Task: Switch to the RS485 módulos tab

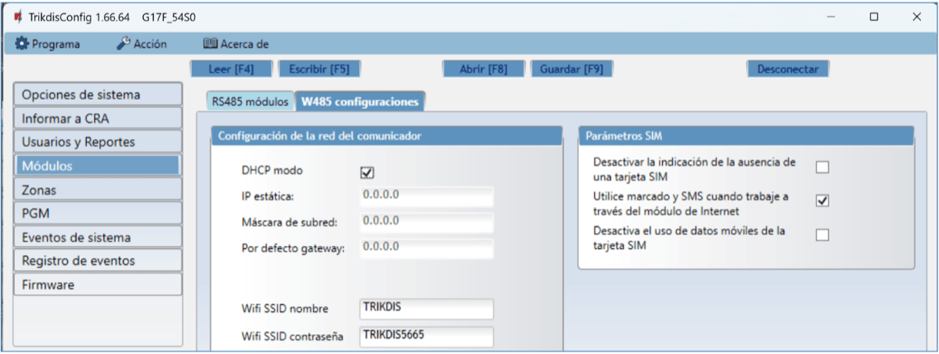Action: [x=250, y=101]
